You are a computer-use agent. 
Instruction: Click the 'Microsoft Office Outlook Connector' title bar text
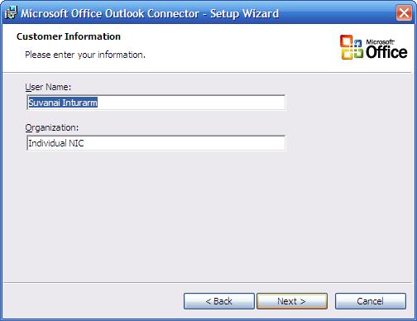[x=110, y=13]
